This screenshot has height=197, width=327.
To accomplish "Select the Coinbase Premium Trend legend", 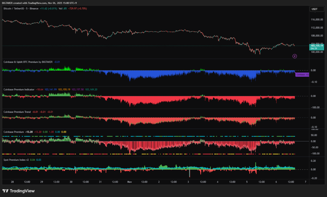I will (x=17, y=112).
